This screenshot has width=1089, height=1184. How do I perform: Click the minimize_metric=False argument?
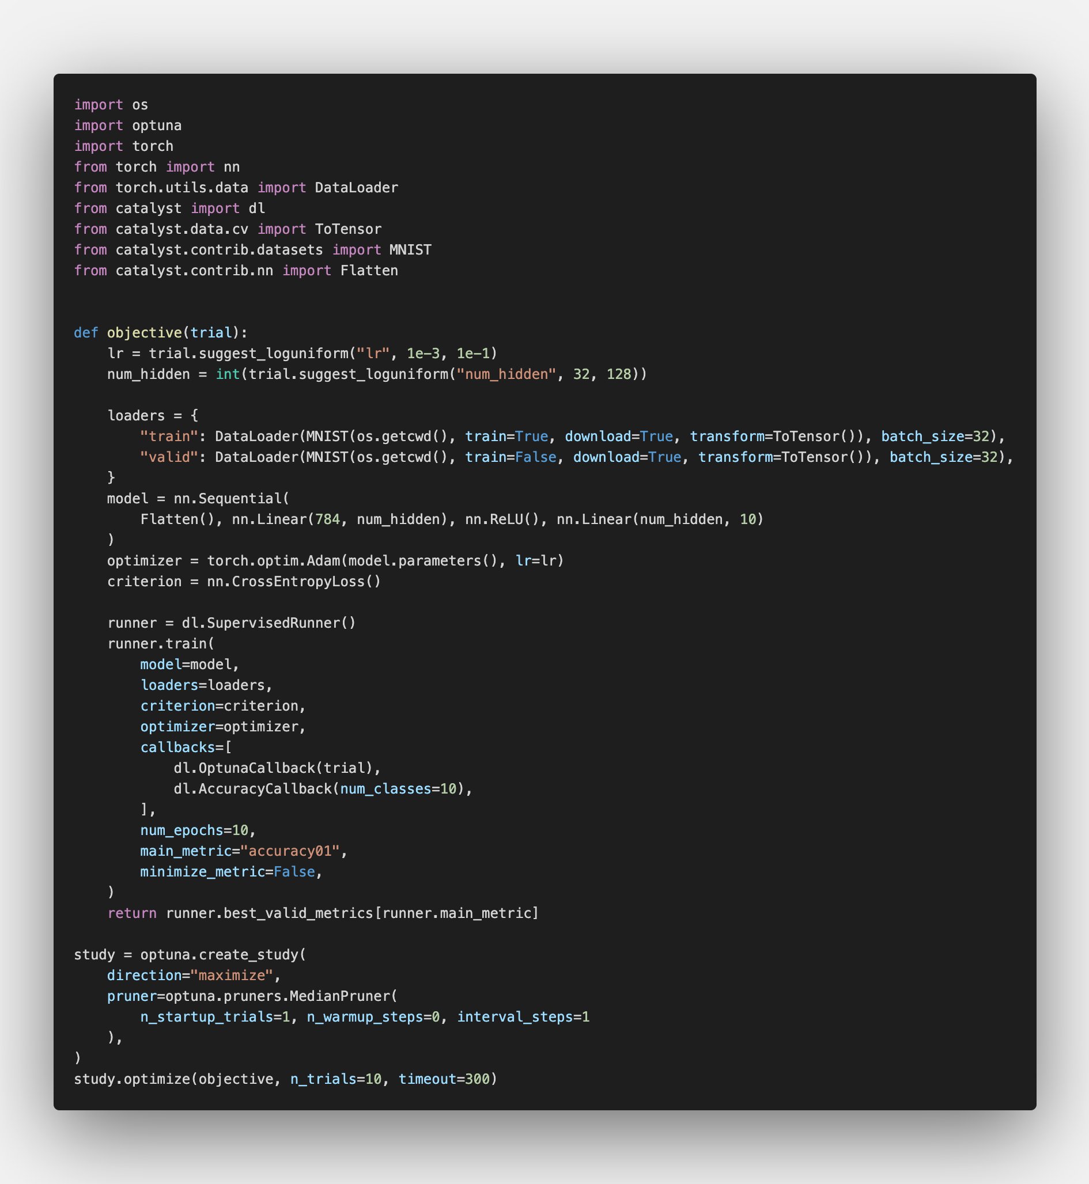point(230,871)
